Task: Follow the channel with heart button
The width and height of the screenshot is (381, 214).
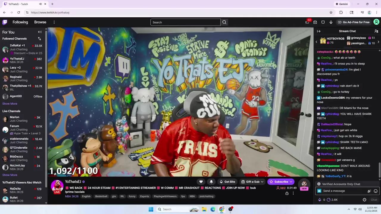Action: (x=201, y=182)
